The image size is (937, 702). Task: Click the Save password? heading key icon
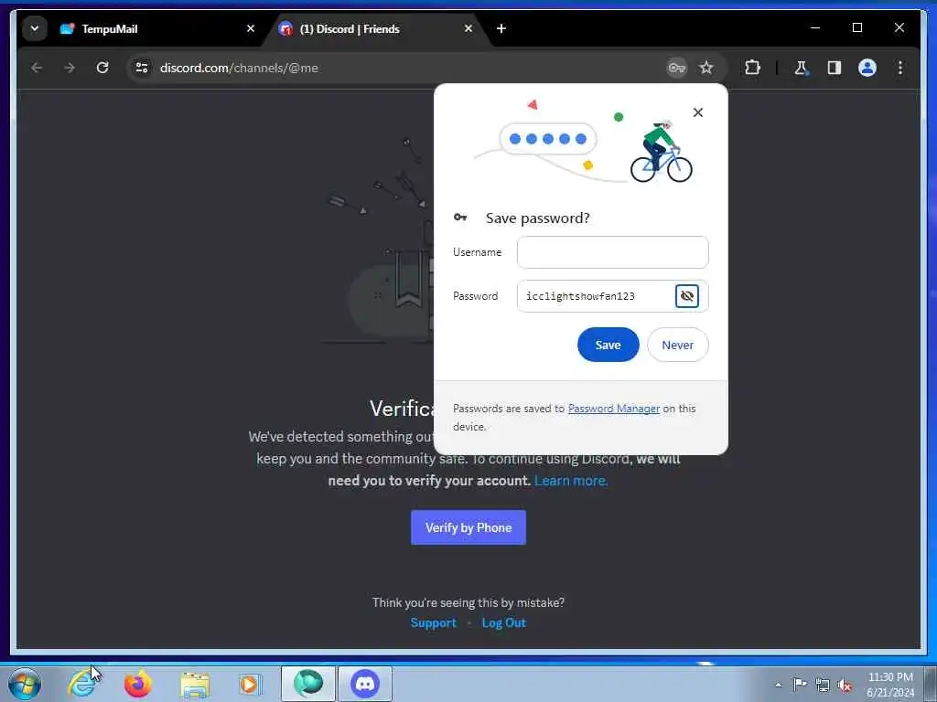[x=460, y=218]
